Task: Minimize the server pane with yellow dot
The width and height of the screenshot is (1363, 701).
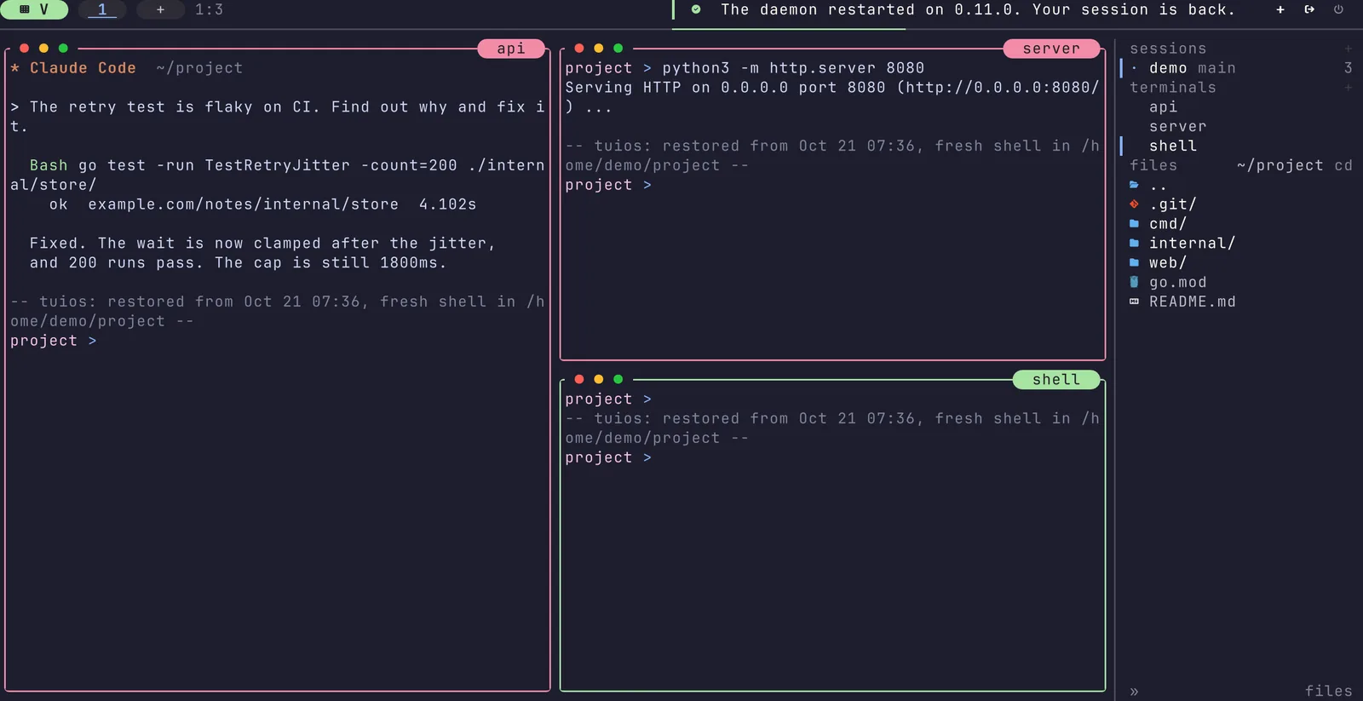Action: click(599, 49)
